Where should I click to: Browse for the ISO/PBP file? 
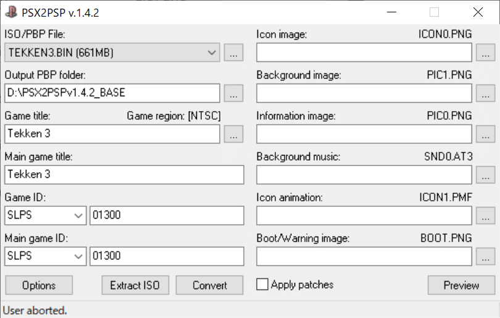click(x=233, y=53)
